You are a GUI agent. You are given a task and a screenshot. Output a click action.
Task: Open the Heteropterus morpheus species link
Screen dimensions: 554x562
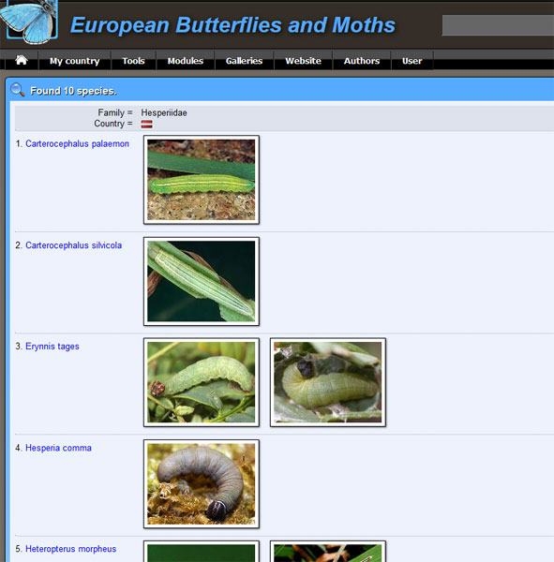(70, 549)
